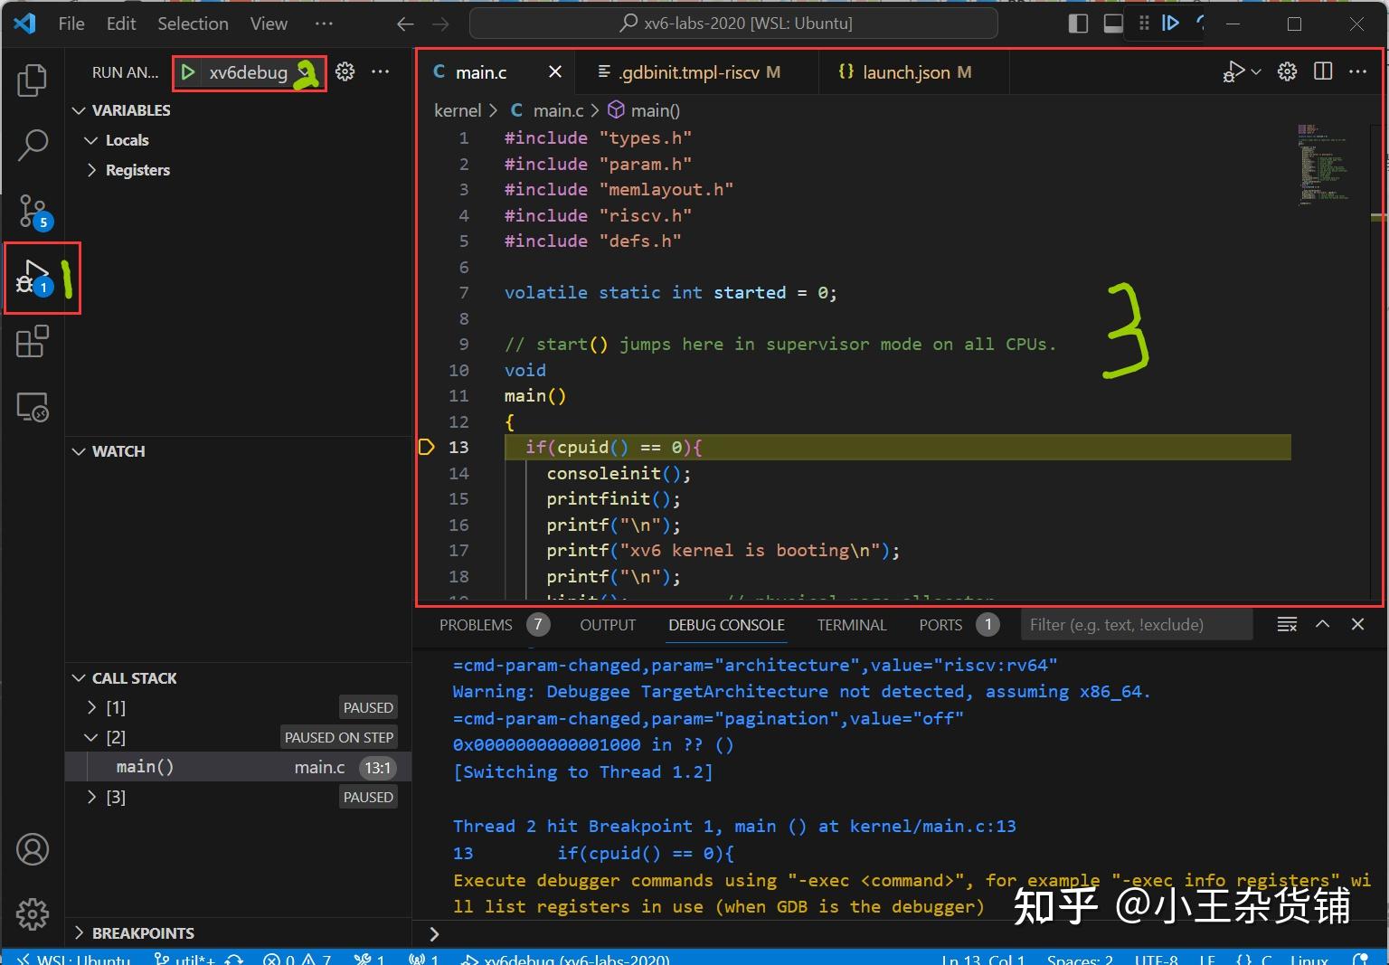Screen dimensions: 1389x965
Task: Toggle the breakpoint on line 13
Action: [x=426, y=446]
